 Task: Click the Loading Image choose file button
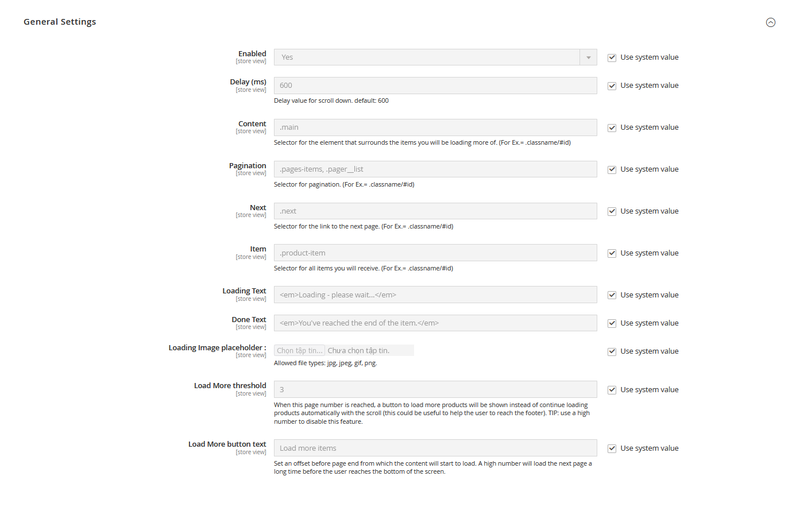299,351
